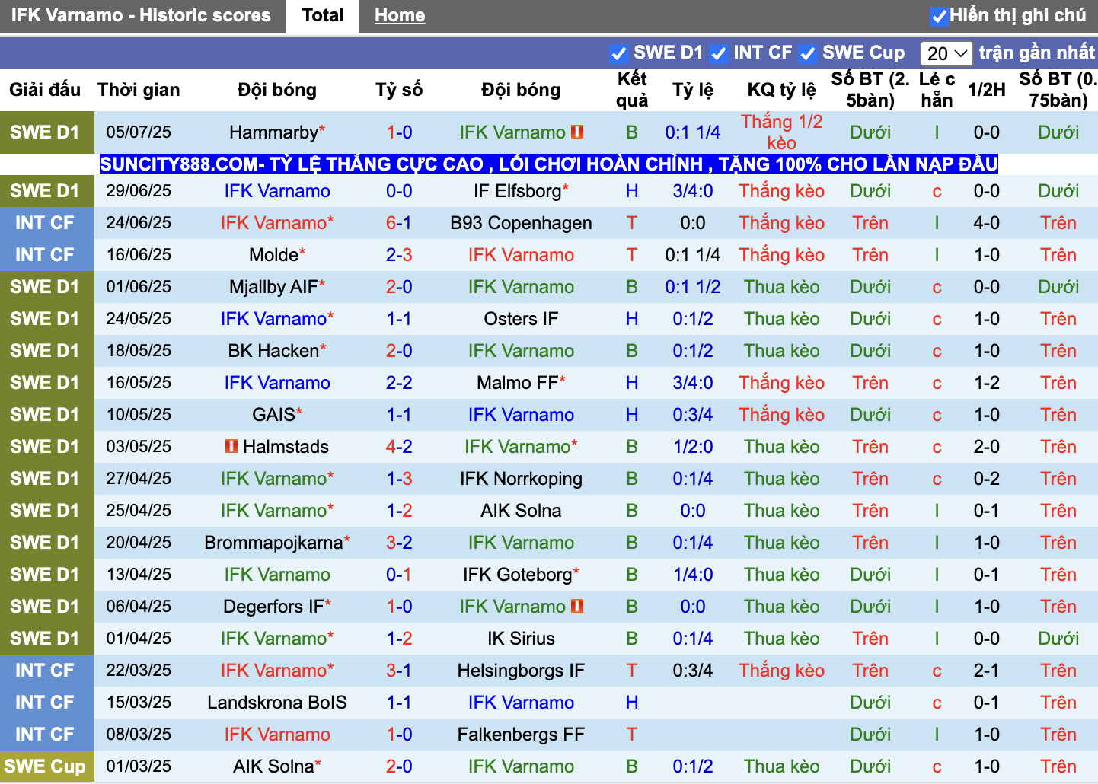Click the Tỷ số column header

pos(399,90)
